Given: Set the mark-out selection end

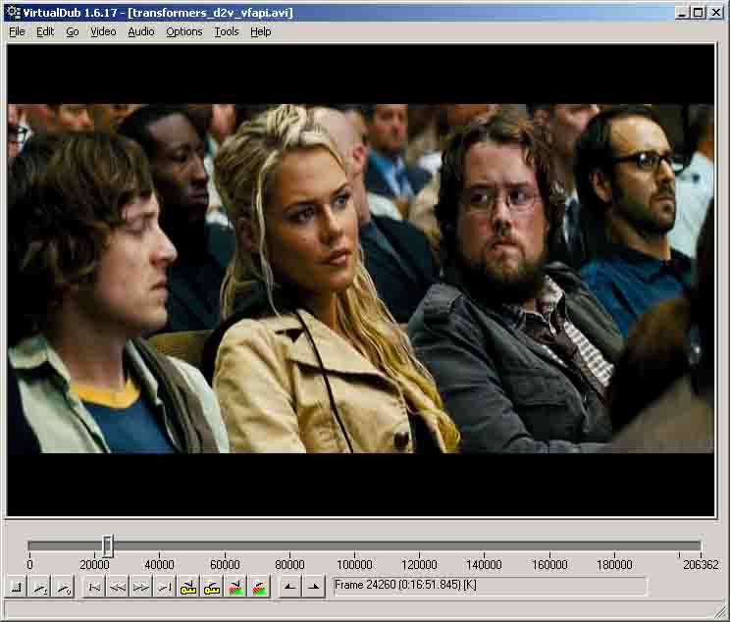Looking at the screenshot, I should coord(314,587).
